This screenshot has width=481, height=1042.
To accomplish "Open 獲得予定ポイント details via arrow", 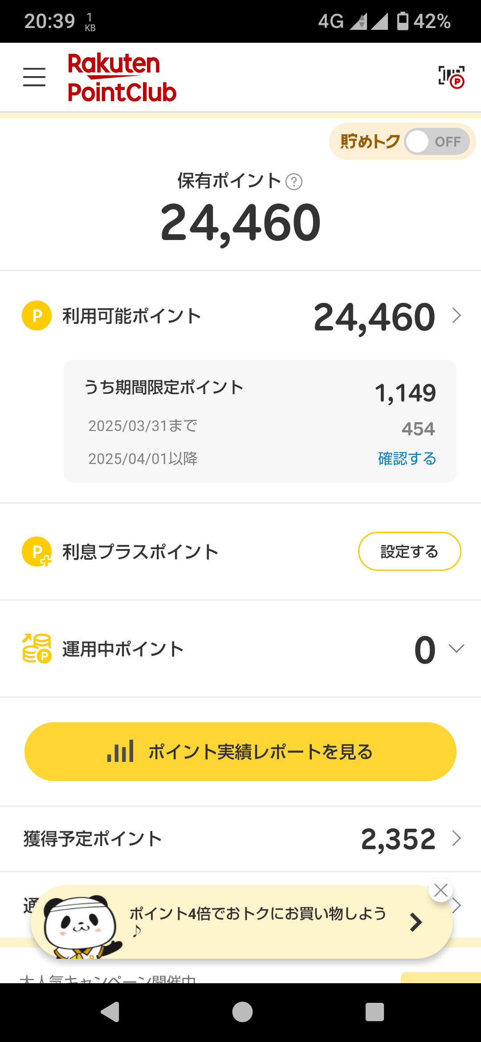I will [x=457, y=838].
